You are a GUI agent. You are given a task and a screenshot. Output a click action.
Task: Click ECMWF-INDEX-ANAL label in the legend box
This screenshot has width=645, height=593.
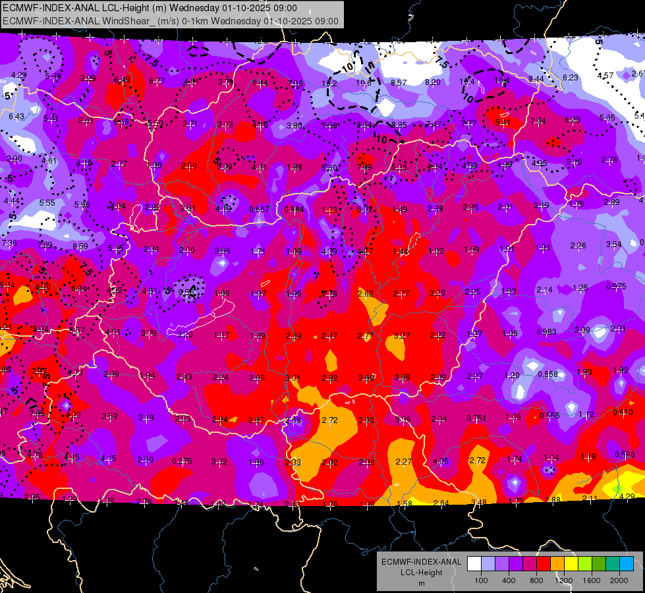[x=421, y=562]
